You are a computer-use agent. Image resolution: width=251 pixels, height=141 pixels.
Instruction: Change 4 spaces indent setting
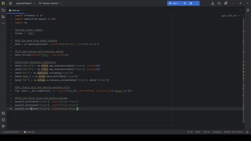pos(216,132)
